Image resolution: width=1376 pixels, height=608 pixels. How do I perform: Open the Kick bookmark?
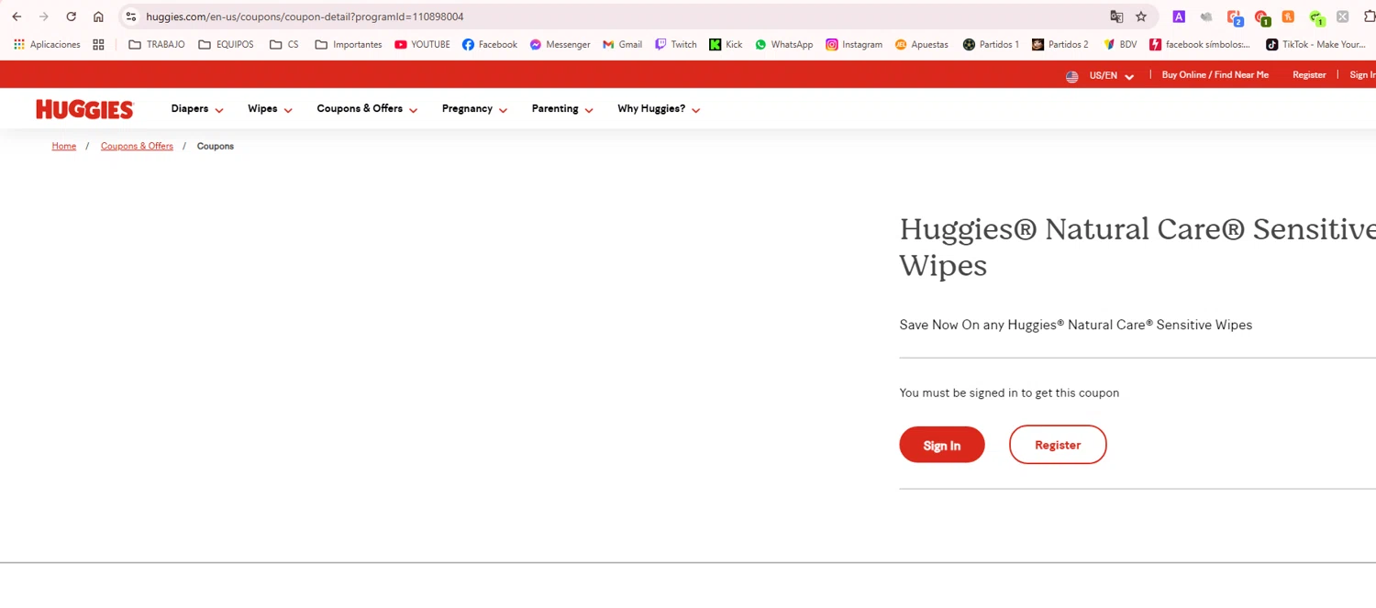tap(726, 44)
